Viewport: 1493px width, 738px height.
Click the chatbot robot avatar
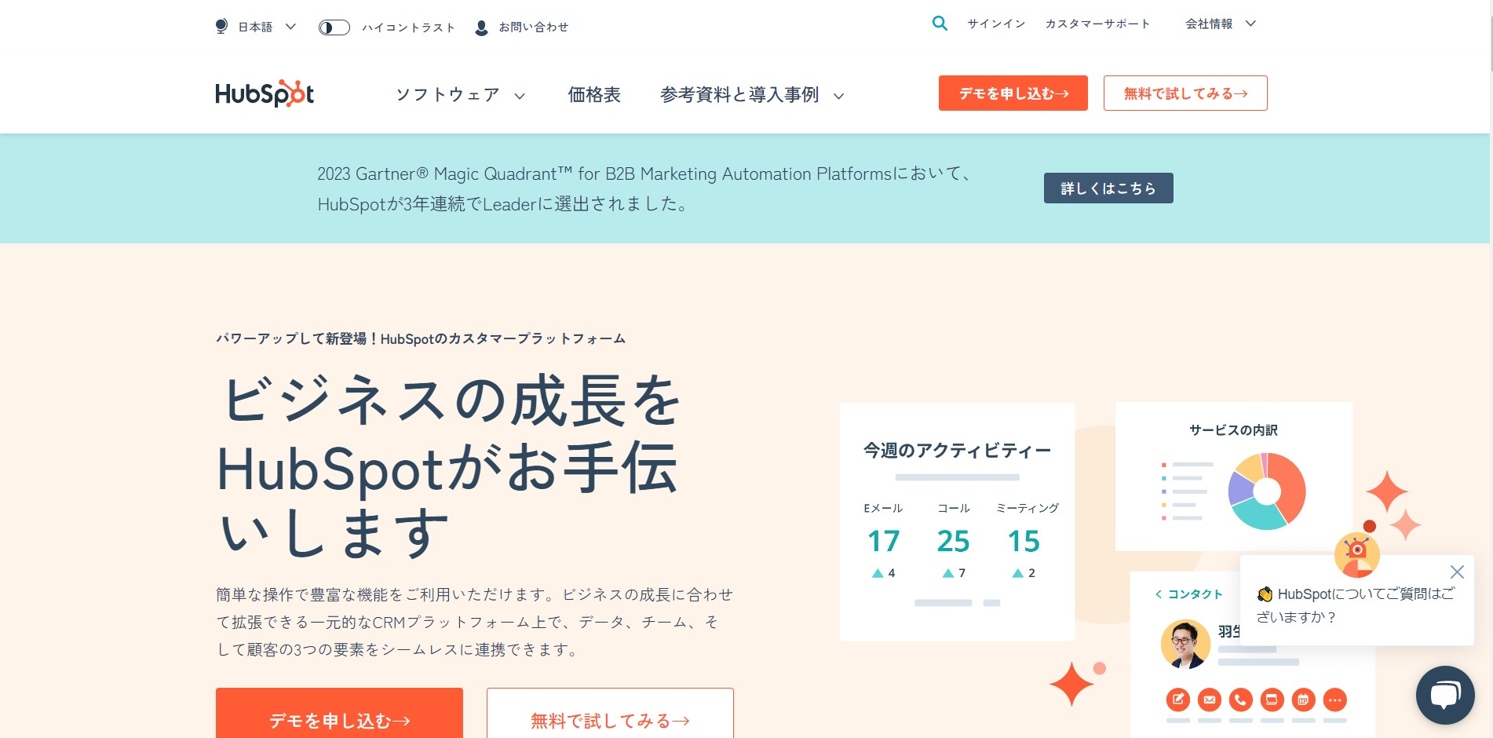pyautogui.click(x=1356, y=554)
